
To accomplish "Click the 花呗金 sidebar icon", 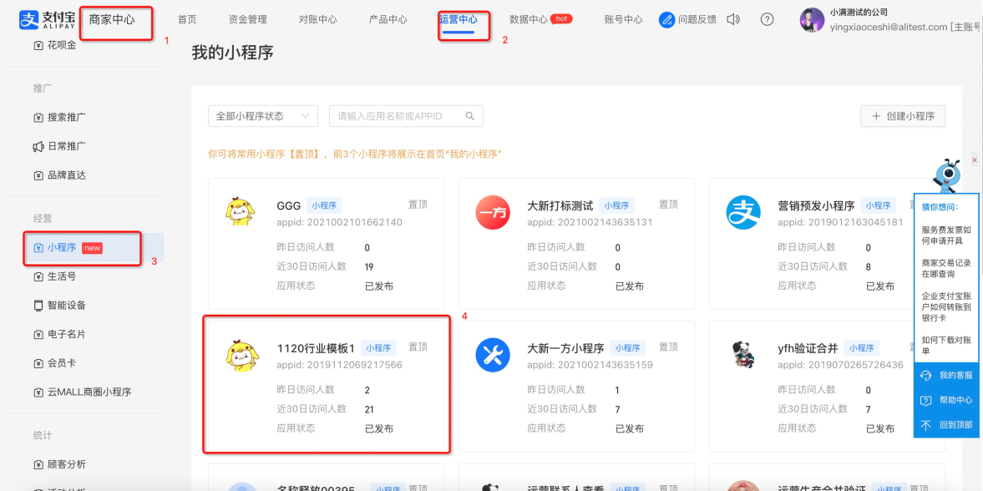I will [38, 45].
